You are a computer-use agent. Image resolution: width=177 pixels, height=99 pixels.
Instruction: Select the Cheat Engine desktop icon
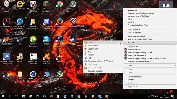(x=7, y=75)
